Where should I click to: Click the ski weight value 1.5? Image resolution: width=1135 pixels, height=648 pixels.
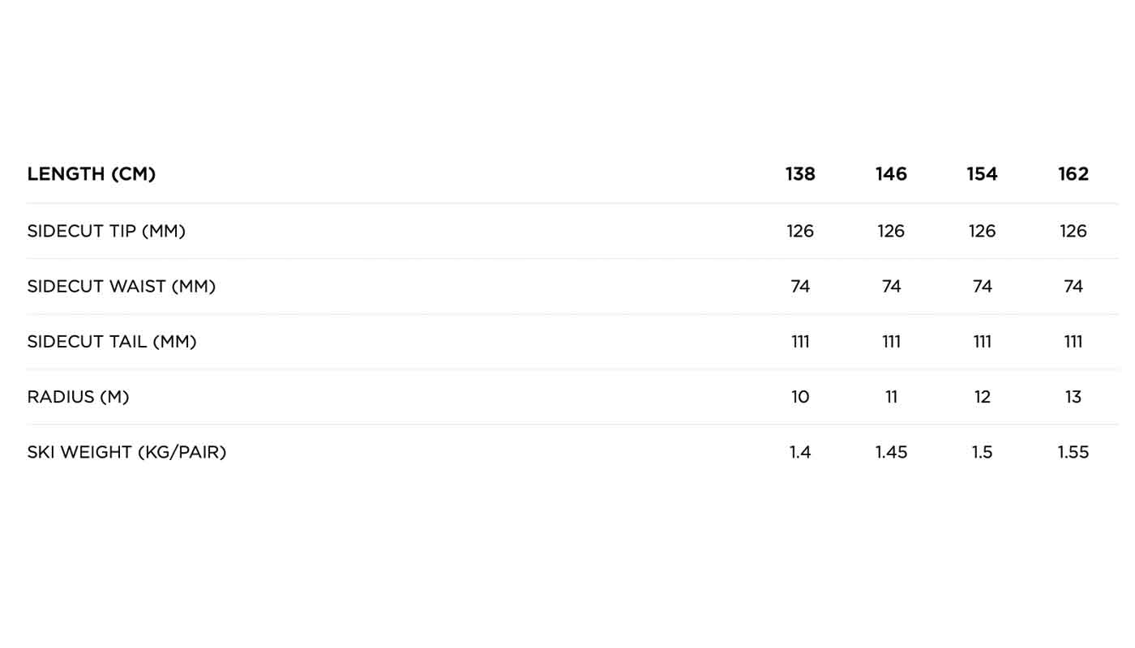(x=982, y=452)
